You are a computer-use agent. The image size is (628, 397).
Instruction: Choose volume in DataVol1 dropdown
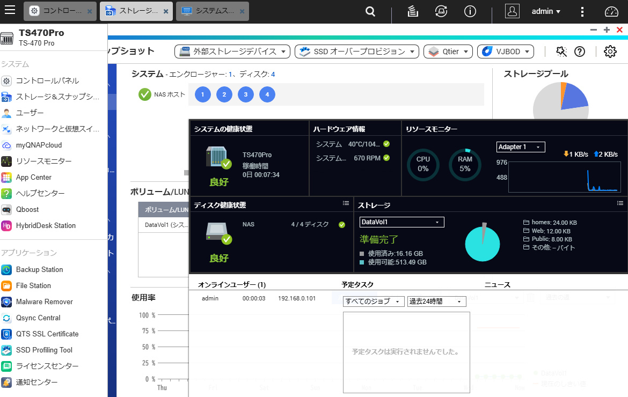click(401, 222)
